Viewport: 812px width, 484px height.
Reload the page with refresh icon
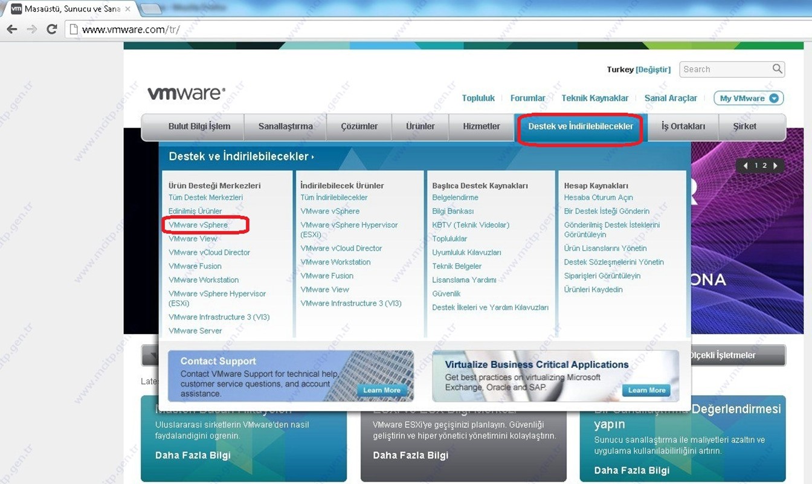(x=52, y=29)
